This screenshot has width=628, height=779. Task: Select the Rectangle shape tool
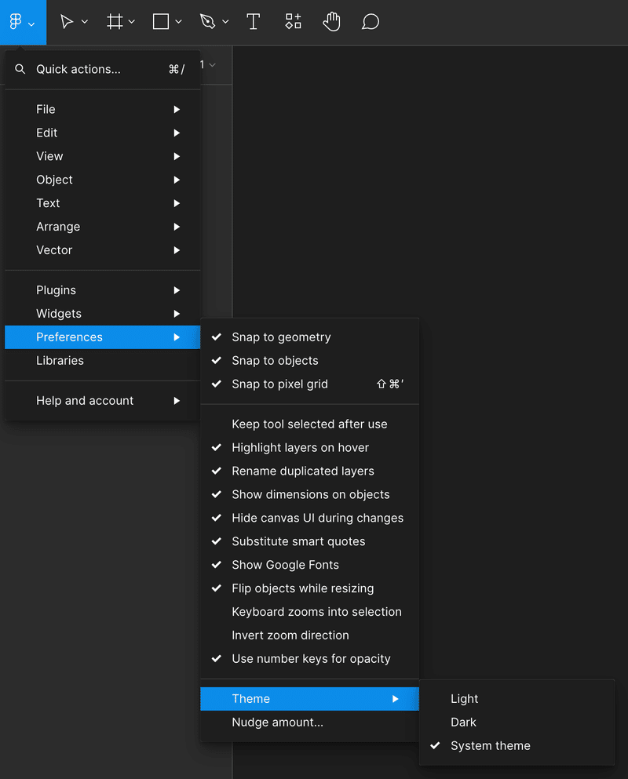tap(161, 22)
